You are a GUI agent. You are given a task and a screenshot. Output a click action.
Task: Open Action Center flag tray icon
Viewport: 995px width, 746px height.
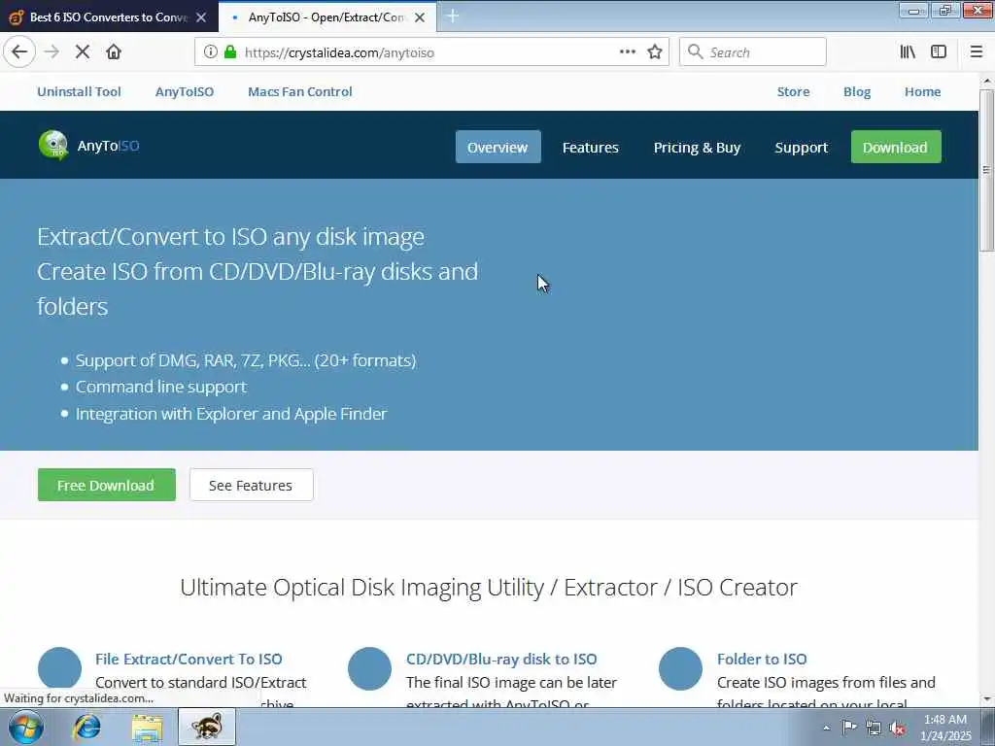pyautogui.click(x=849, y=728)
